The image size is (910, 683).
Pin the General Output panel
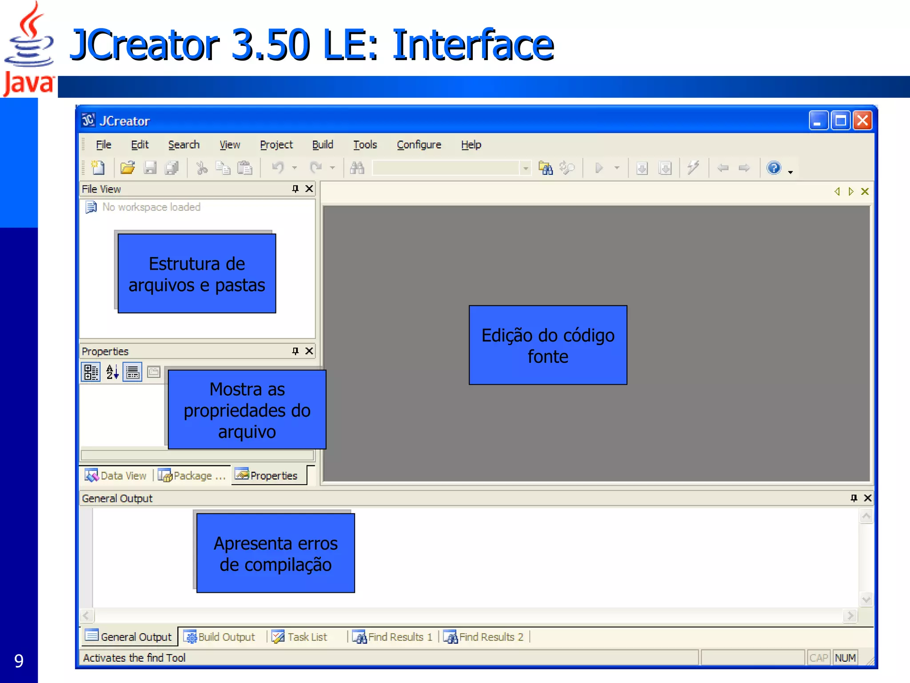click(x=854, y=498)
